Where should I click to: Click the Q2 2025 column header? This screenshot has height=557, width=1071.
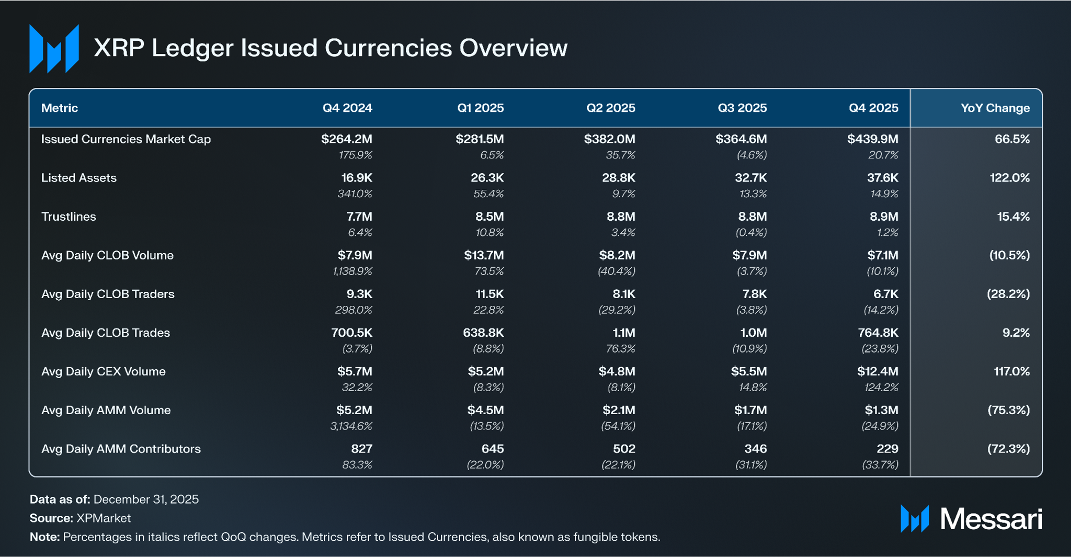coord(610,108)
